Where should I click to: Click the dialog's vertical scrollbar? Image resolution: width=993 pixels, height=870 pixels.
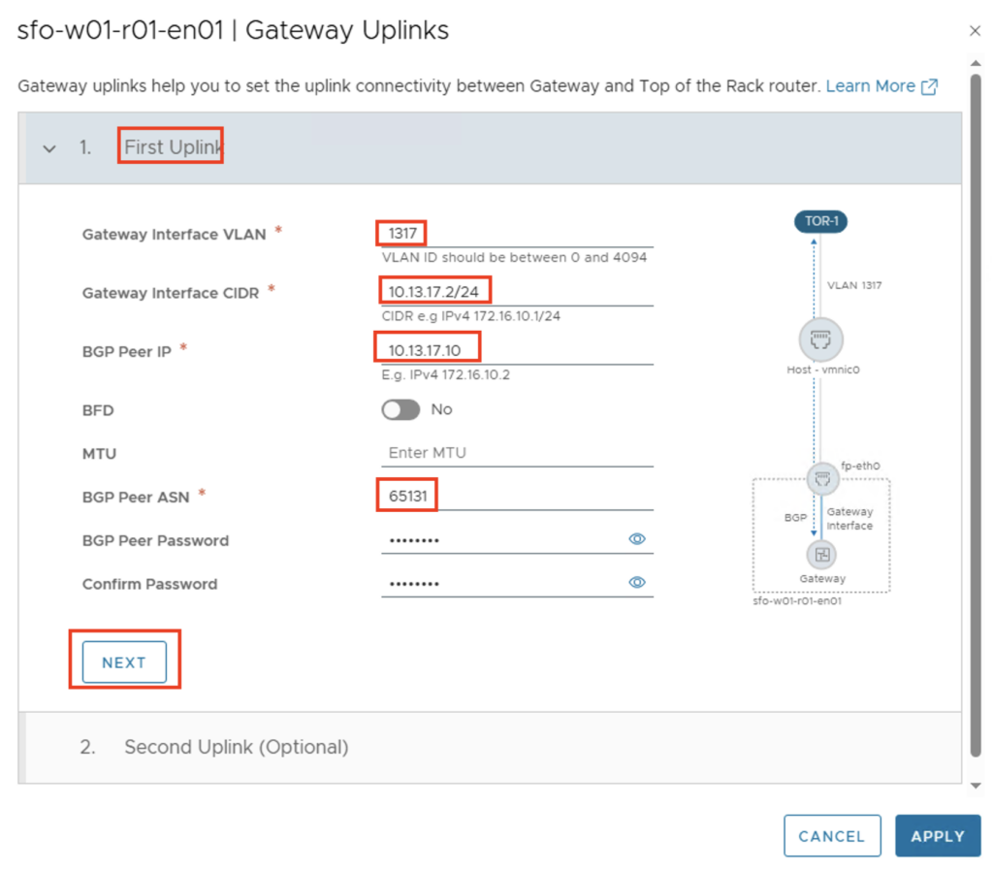(976, 407)
